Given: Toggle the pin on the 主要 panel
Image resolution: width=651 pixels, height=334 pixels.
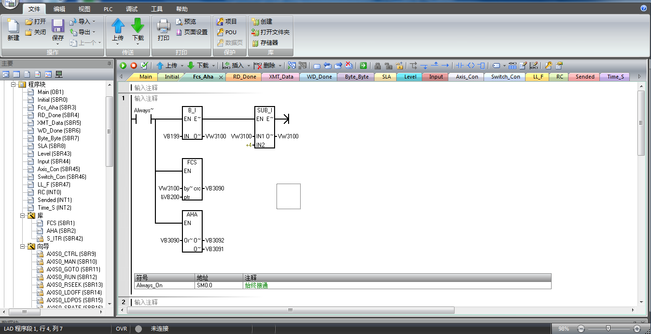Looking at the screenshot, I should (x=109, y=64).
